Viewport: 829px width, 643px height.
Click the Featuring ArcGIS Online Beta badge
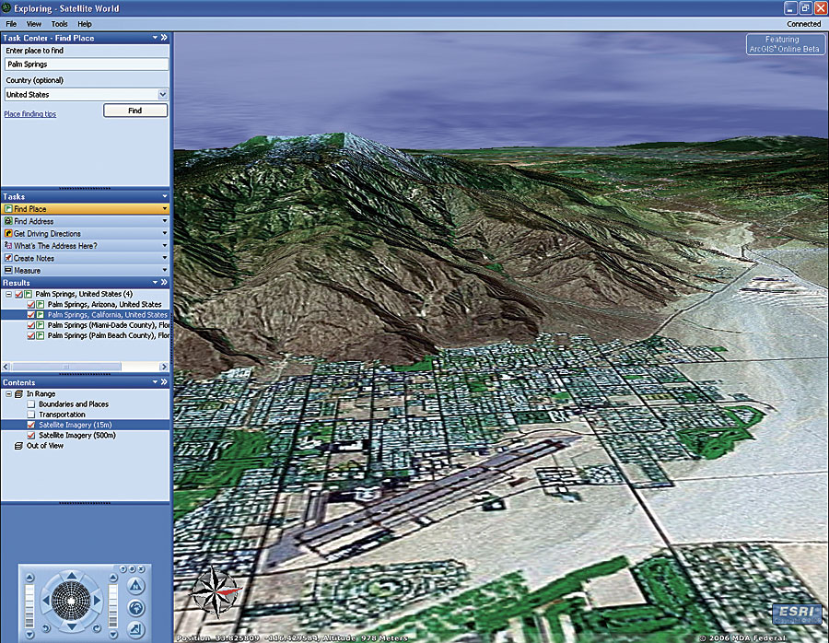785,44
